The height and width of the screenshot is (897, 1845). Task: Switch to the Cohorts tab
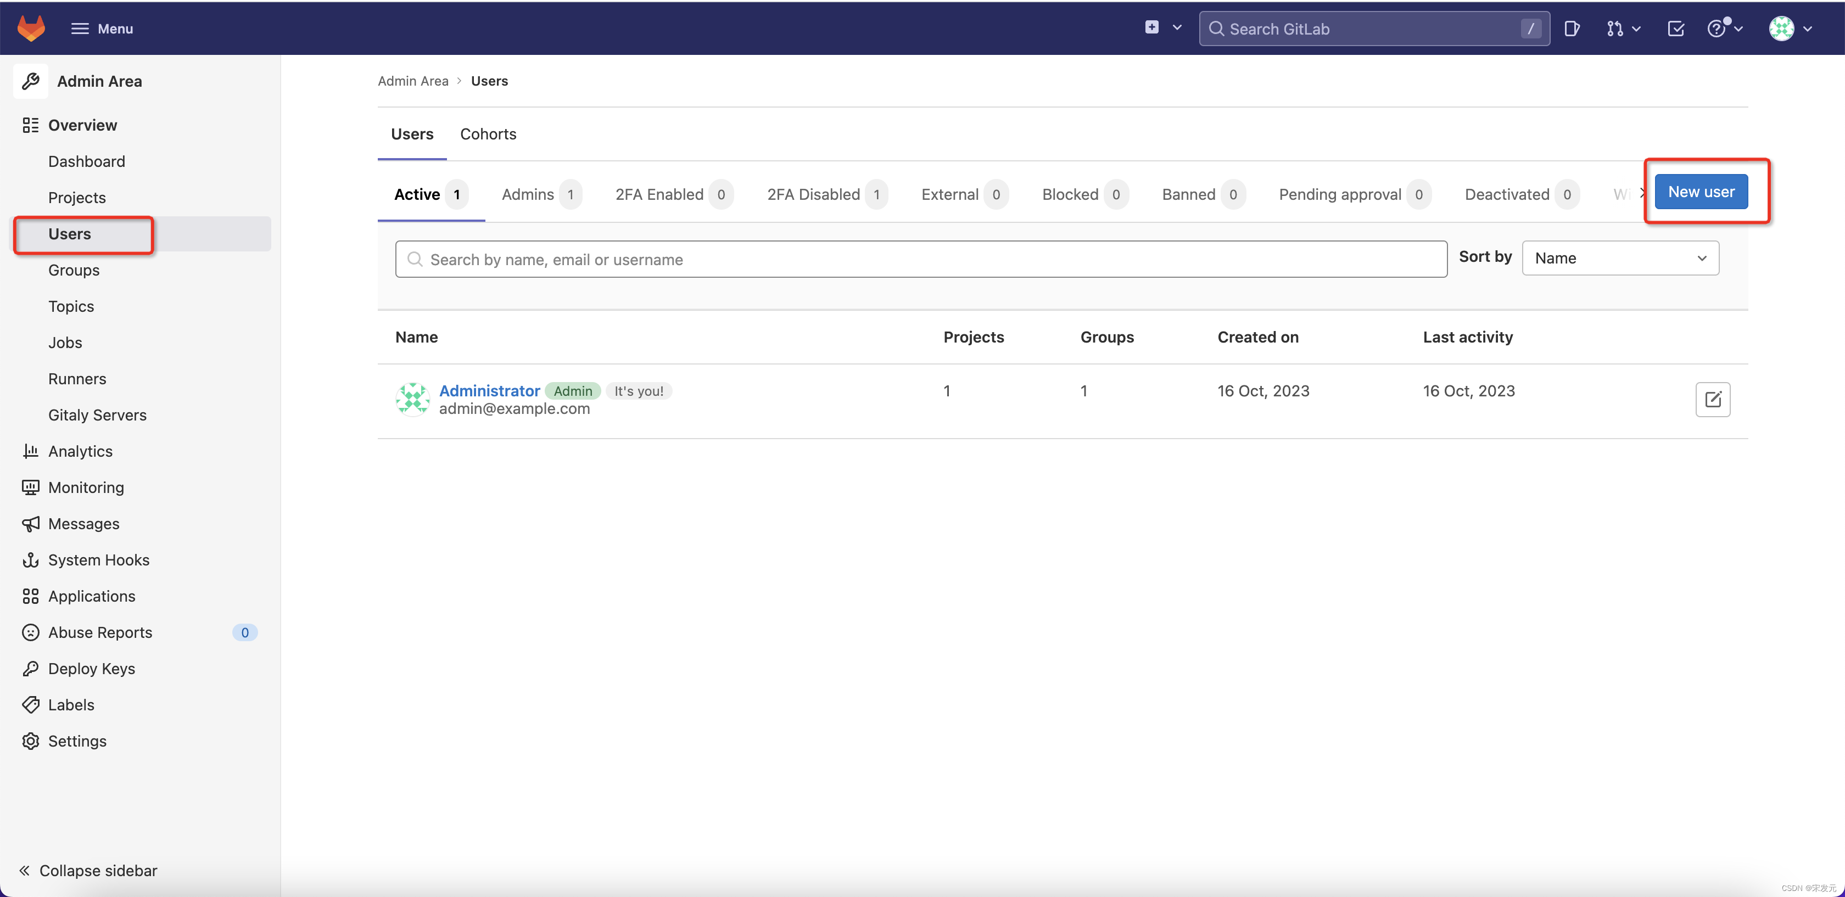click(x=488, y=134)
